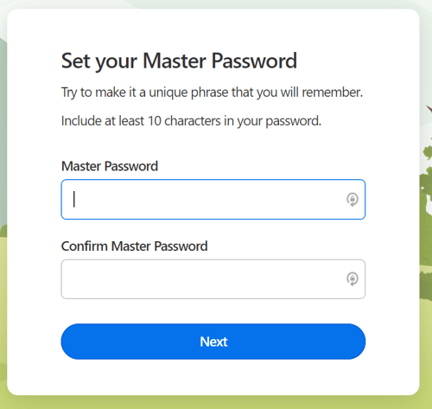The image size is (432, 409).
Task: Focus the Confirm Master Password input field
Action: click(213, 279)
